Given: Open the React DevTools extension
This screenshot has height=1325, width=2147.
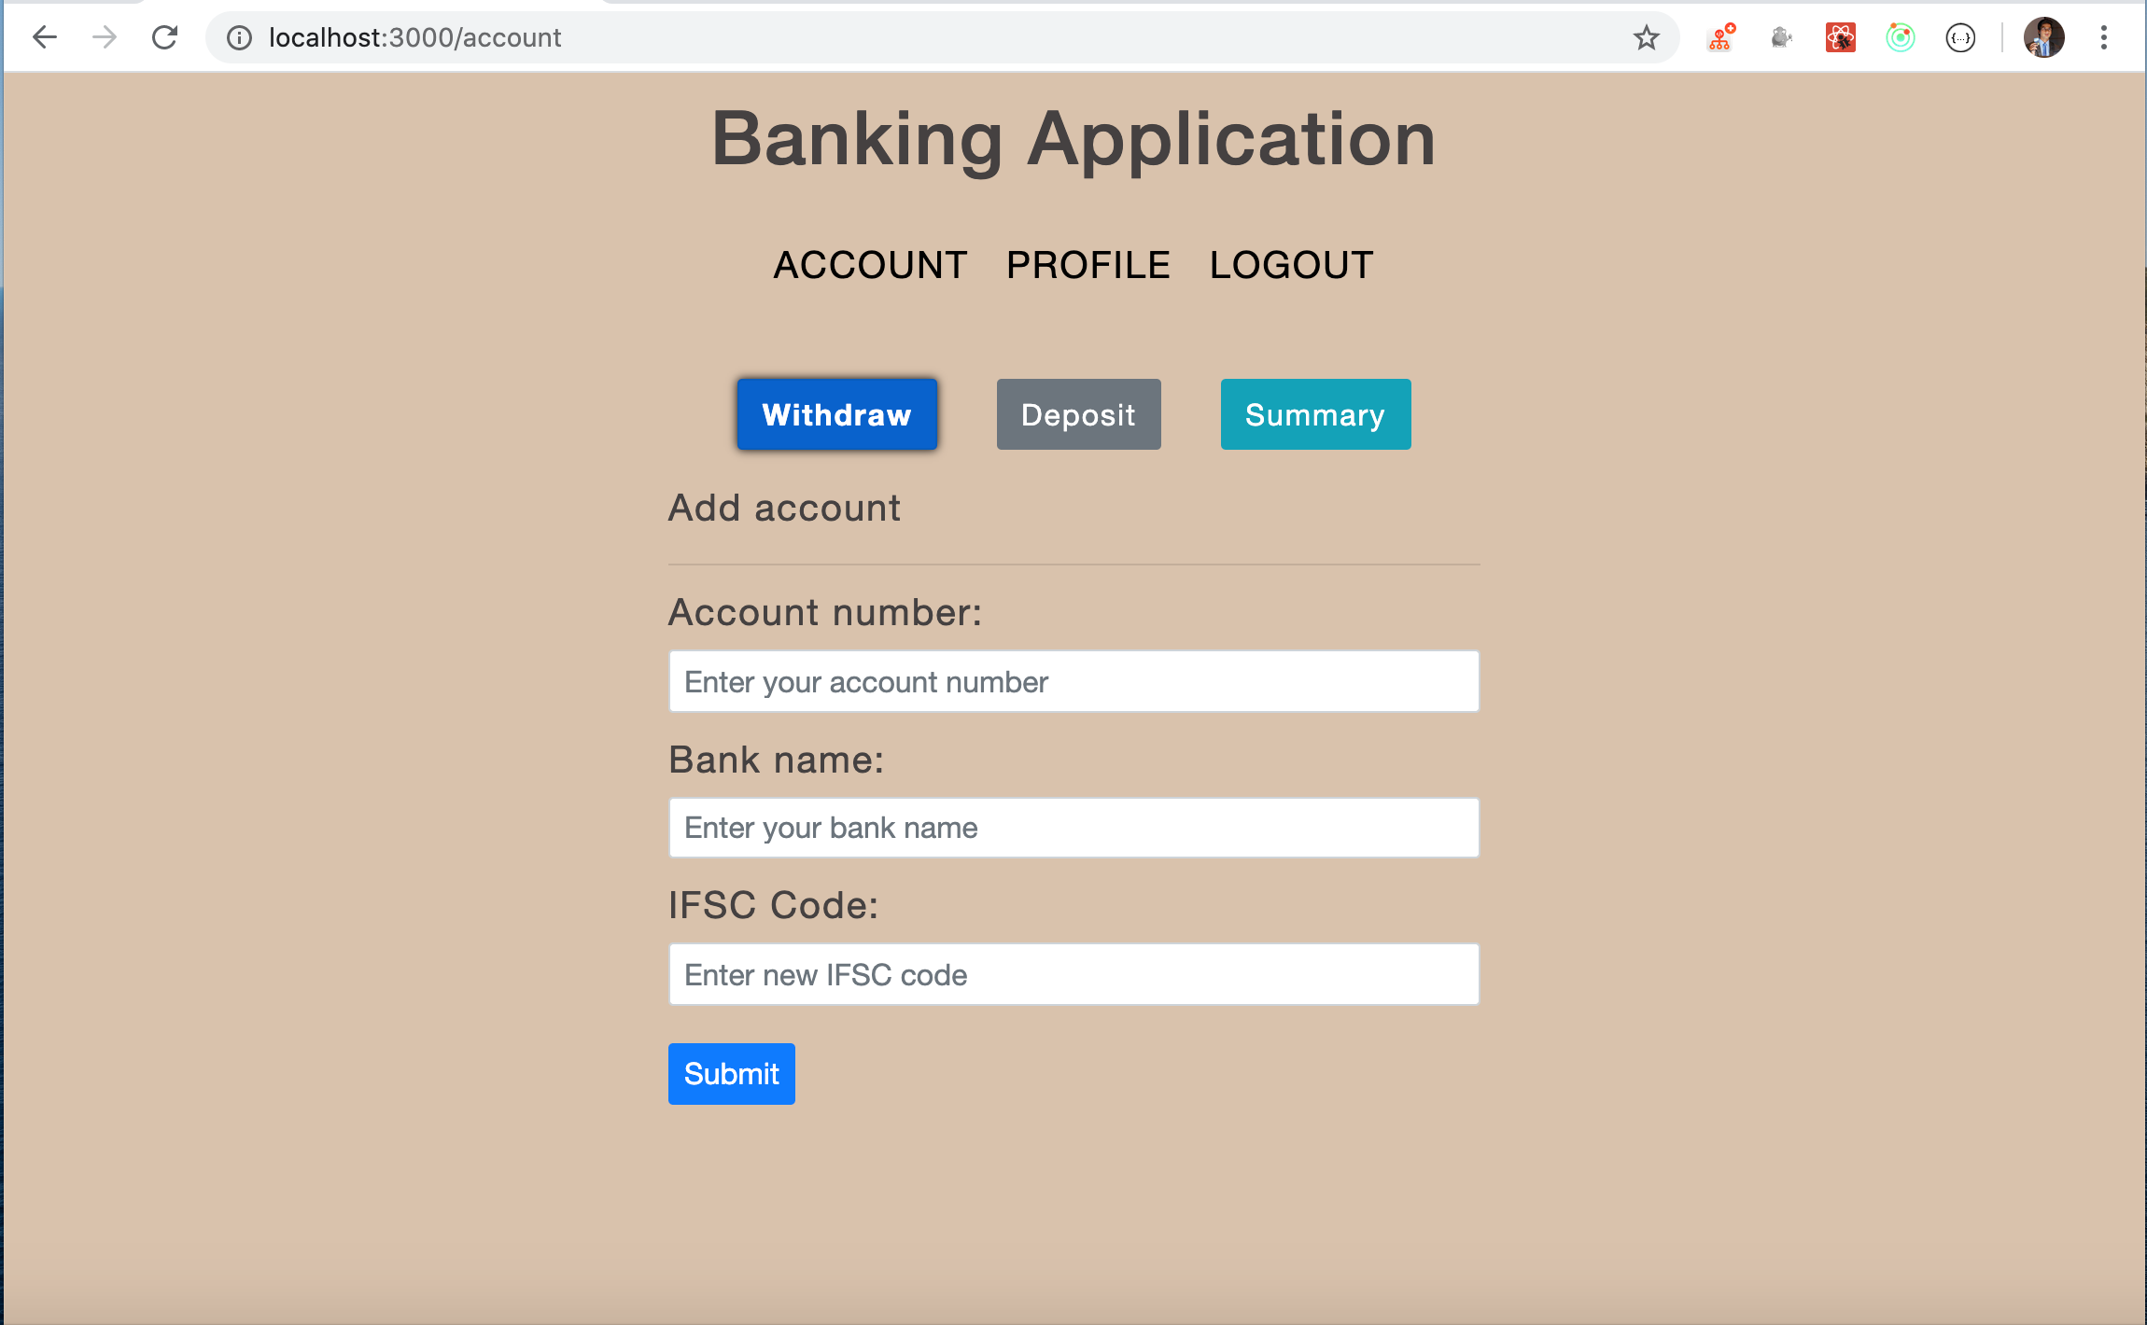Looking at the screenshot, I should pyautogui.click(x=1840, y=37).
